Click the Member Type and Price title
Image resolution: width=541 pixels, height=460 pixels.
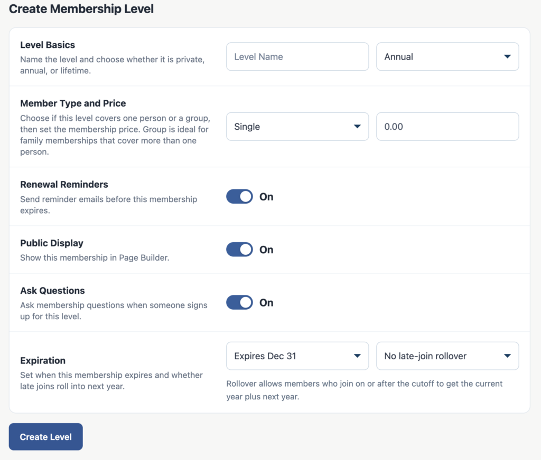pyautogui.click(x=73, y=103)
